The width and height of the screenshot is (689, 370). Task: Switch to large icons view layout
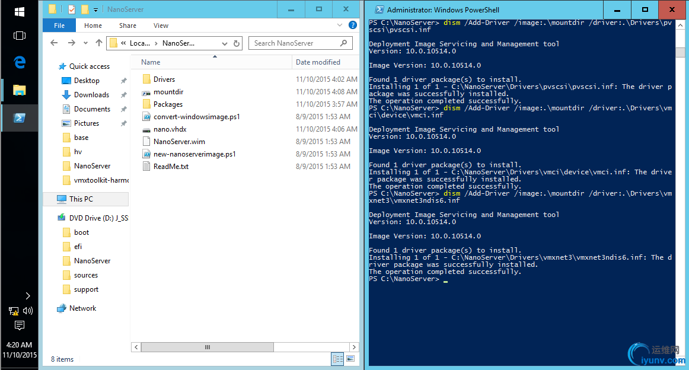click(x=350, y=359)
